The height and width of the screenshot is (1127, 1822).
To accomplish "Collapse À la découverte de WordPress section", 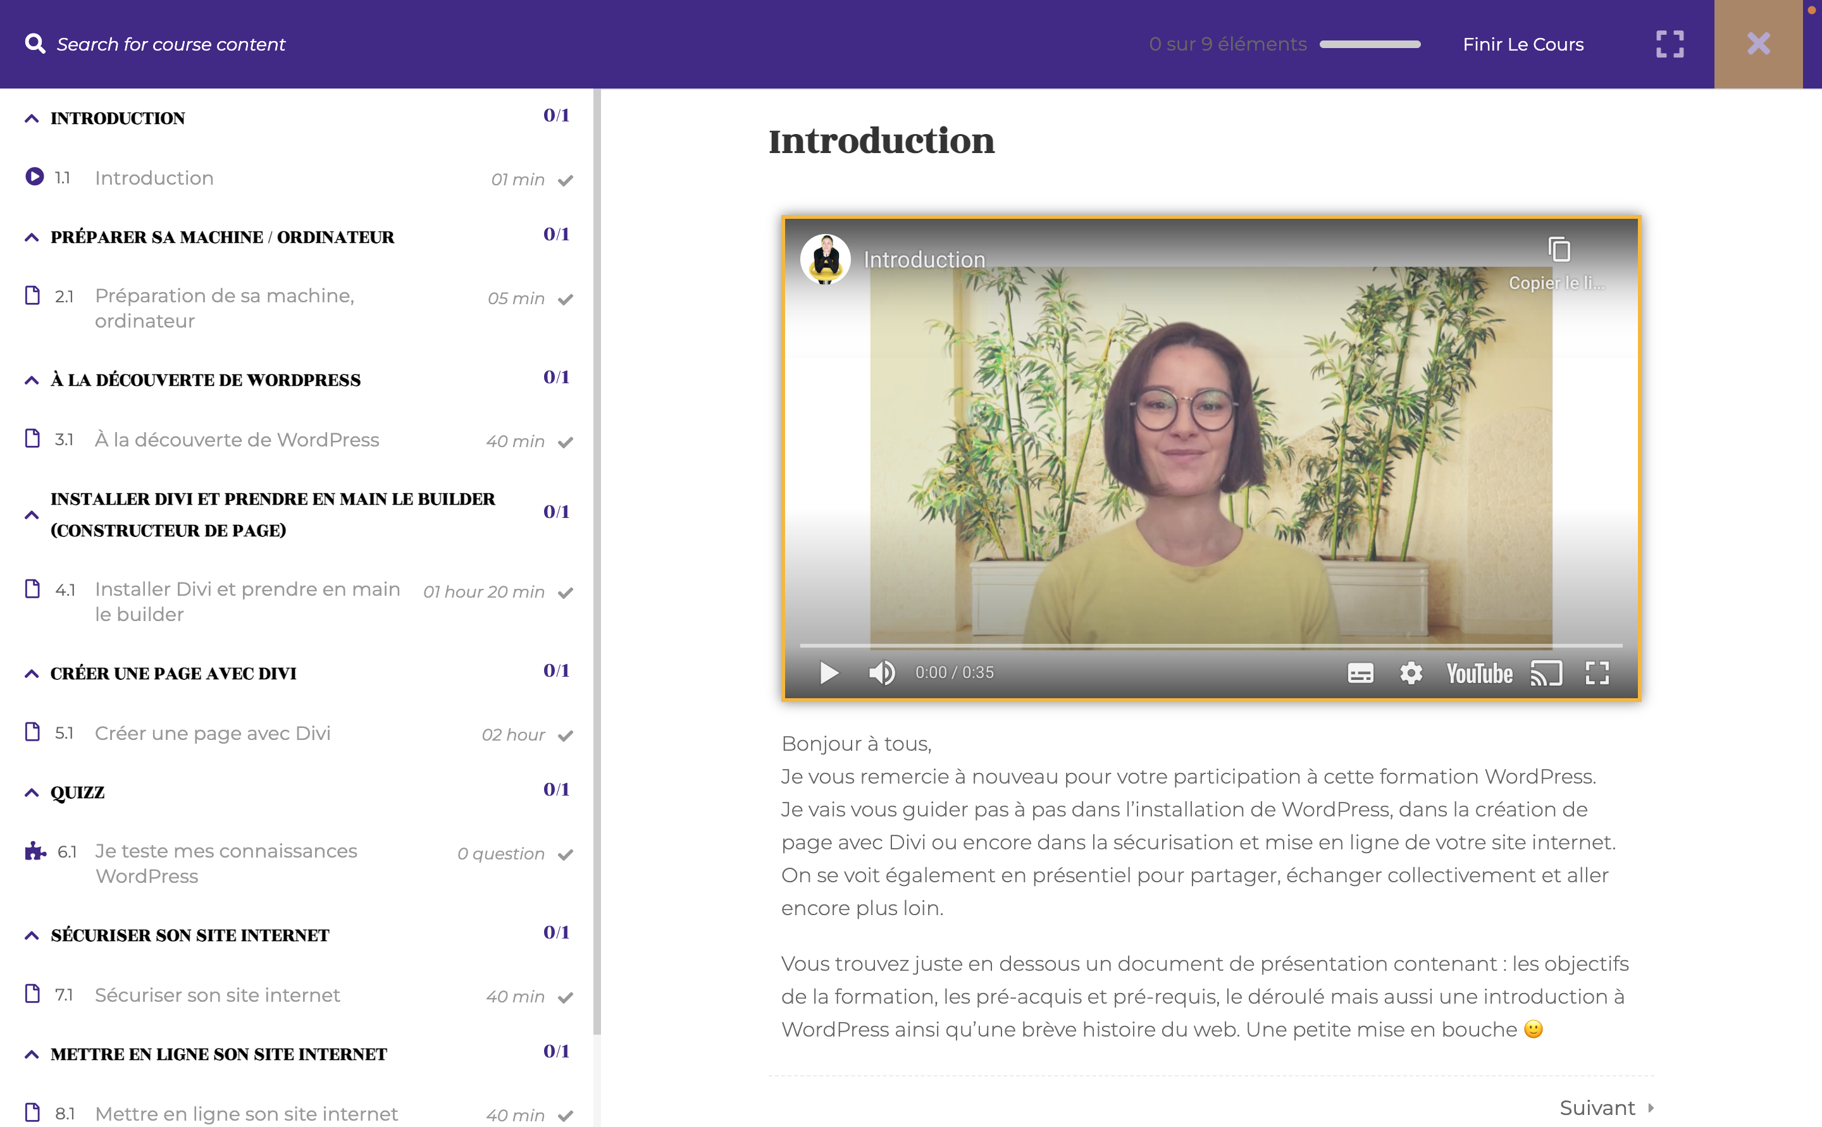I will click(31, 380).
